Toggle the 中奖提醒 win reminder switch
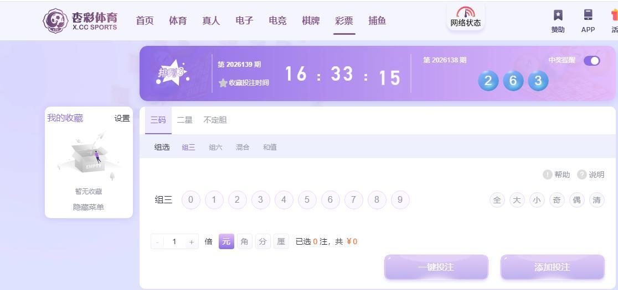This screenshot has height=290, width=618. click(x=591, y=61)
